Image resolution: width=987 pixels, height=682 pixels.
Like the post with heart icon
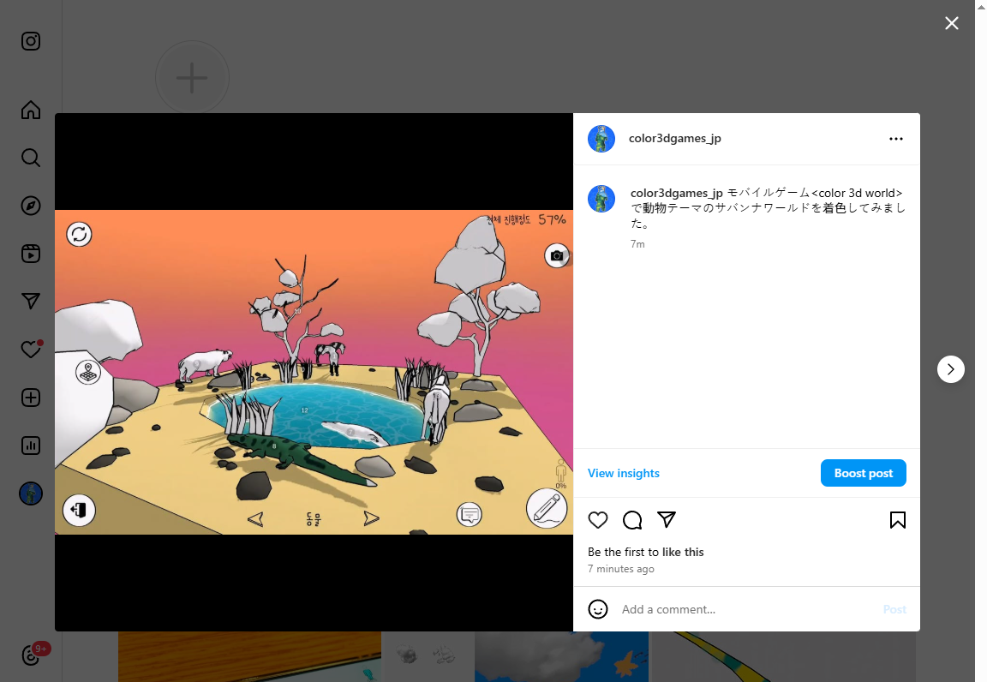click(x=598, y=520)
